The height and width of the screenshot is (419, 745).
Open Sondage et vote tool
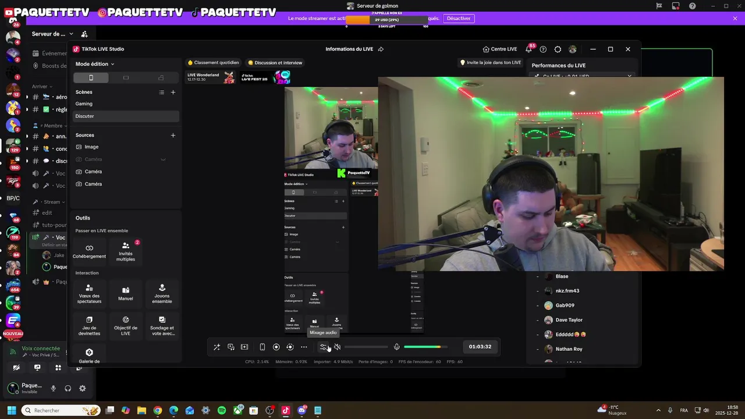[x=162, y=326]
